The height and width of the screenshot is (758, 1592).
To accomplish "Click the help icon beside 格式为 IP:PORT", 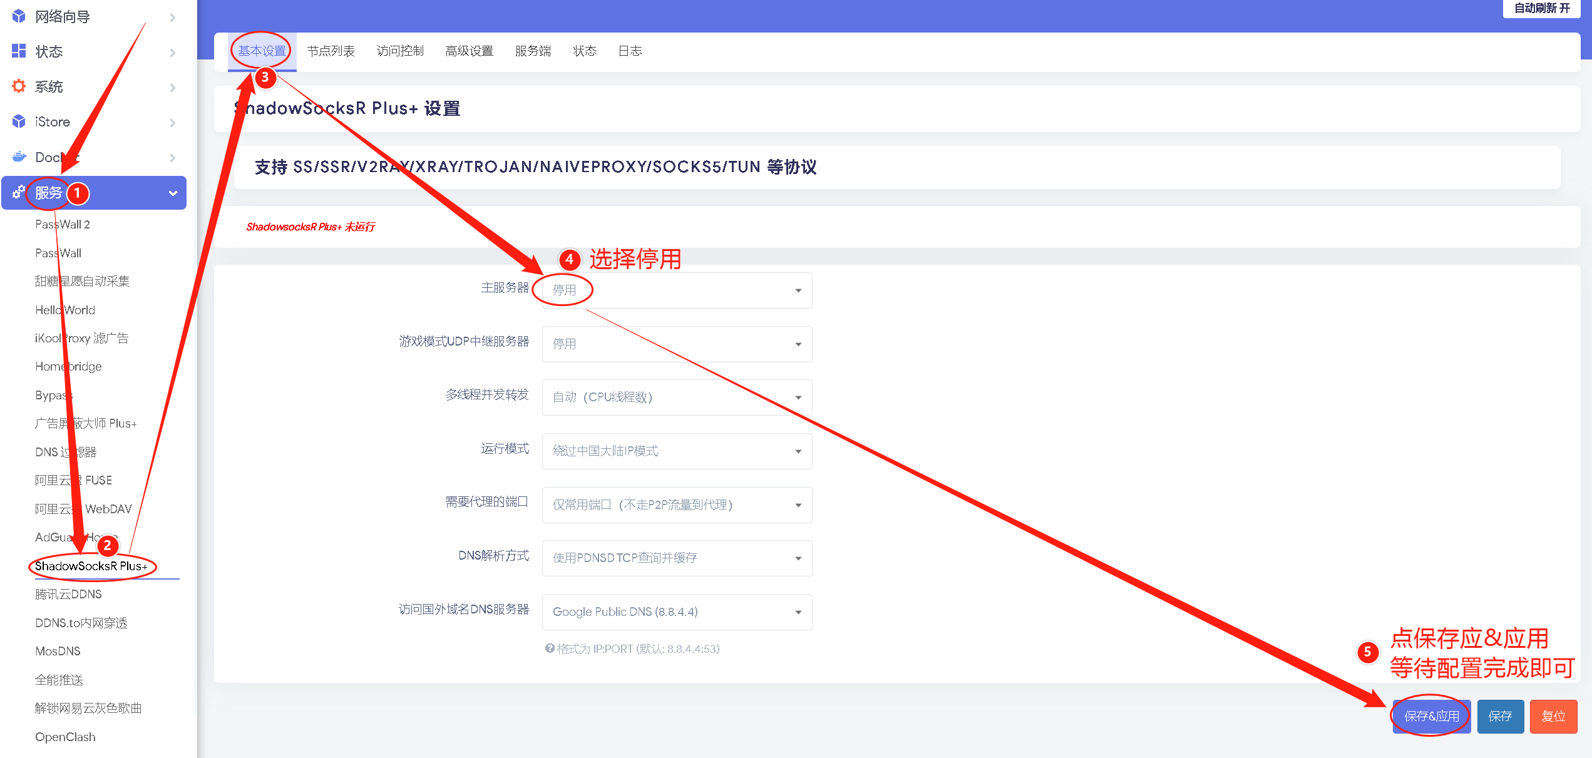I will [x=550, y=648].
